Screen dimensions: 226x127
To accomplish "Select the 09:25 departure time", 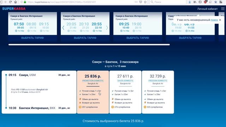I will pyautogui.click(x=124, y=24).
